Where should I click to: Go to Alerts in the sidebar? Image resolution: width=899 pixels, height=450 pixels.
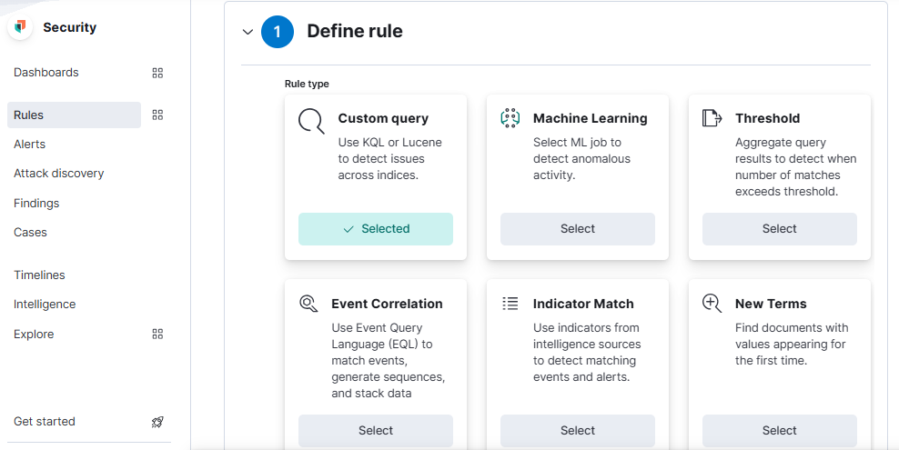tap(30, 145)
